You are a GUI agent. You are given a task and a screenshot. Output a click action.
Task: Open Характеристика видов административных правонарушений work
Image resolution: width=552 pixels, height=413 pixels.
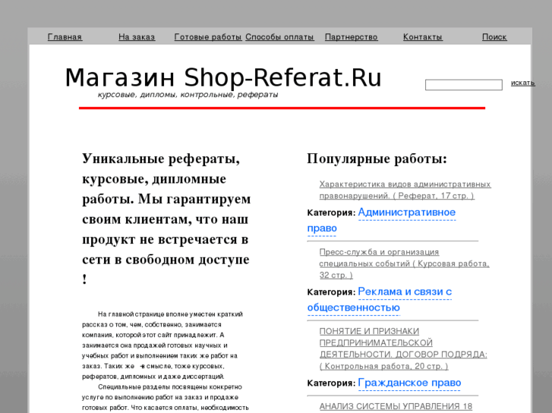[405, 189]
